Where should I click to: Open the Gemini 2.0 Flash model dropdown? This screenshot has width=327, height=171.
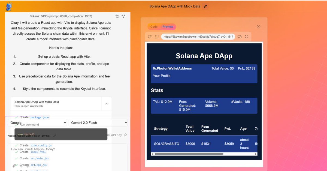tap(98, 123)
